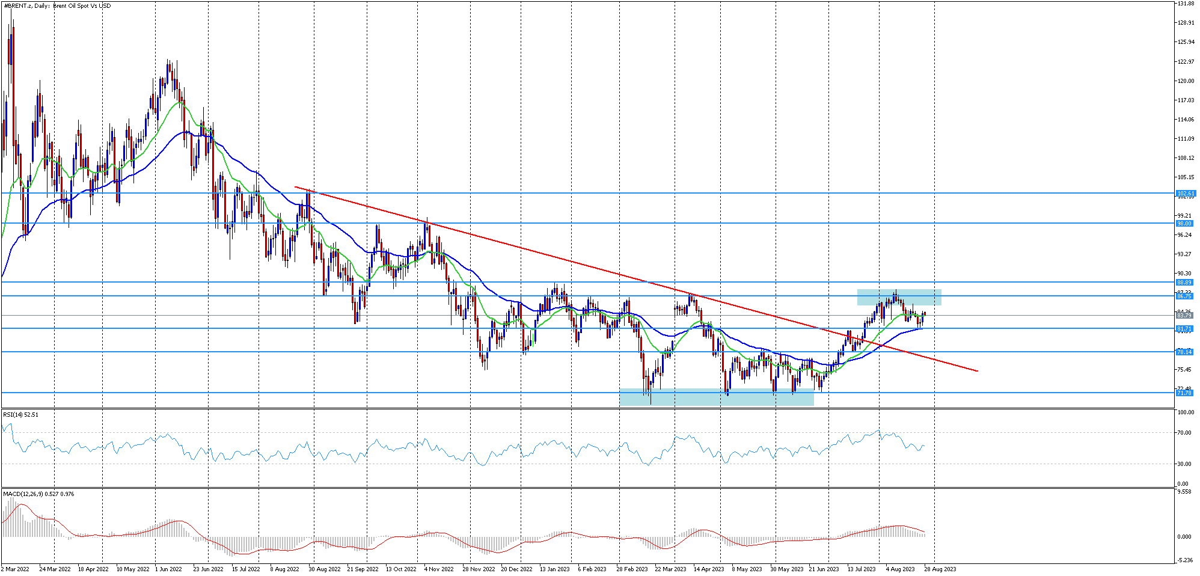
Task: Select the 14 Apr 2023 date label
Action: [x=708, y=569]
